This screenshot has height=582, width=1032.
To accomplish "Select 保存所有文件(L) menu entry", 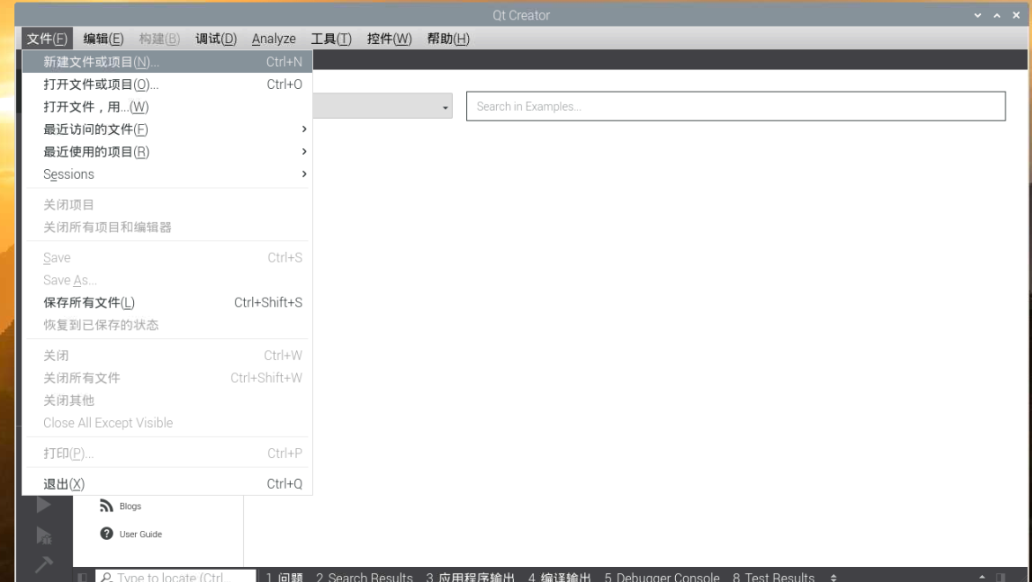I will 167,303.
